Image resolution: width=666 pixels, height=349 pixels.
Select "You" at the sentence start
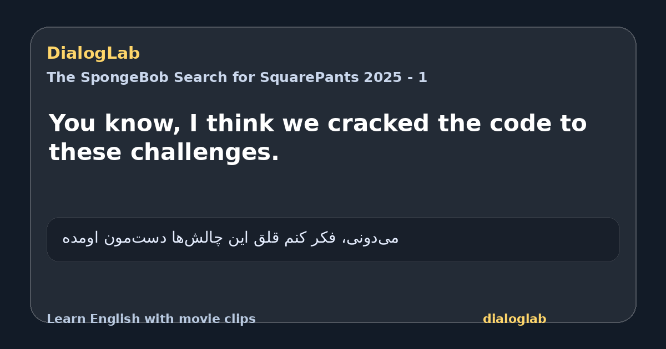pos(73,124)
